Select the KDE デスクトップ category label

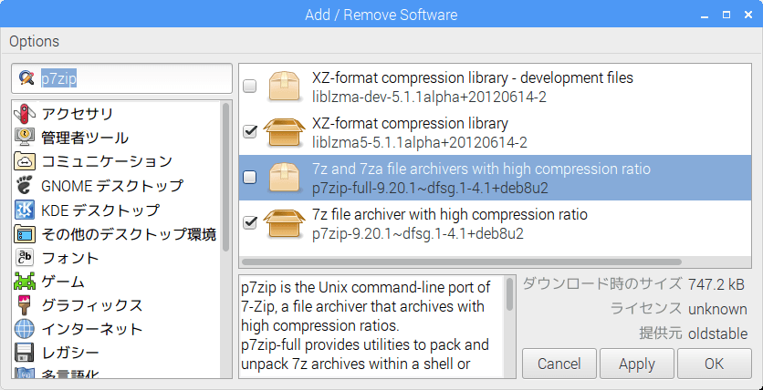point(100,210)
